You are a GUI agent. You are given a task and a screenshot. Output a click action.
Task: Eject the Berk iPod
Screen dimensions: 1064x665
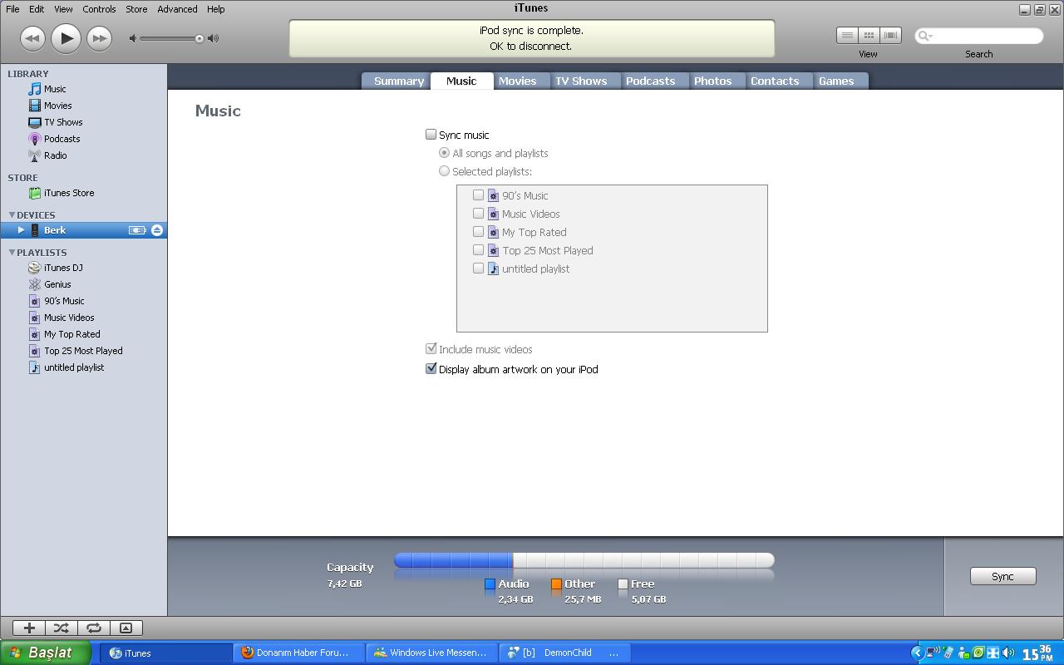tap(156, 230)
